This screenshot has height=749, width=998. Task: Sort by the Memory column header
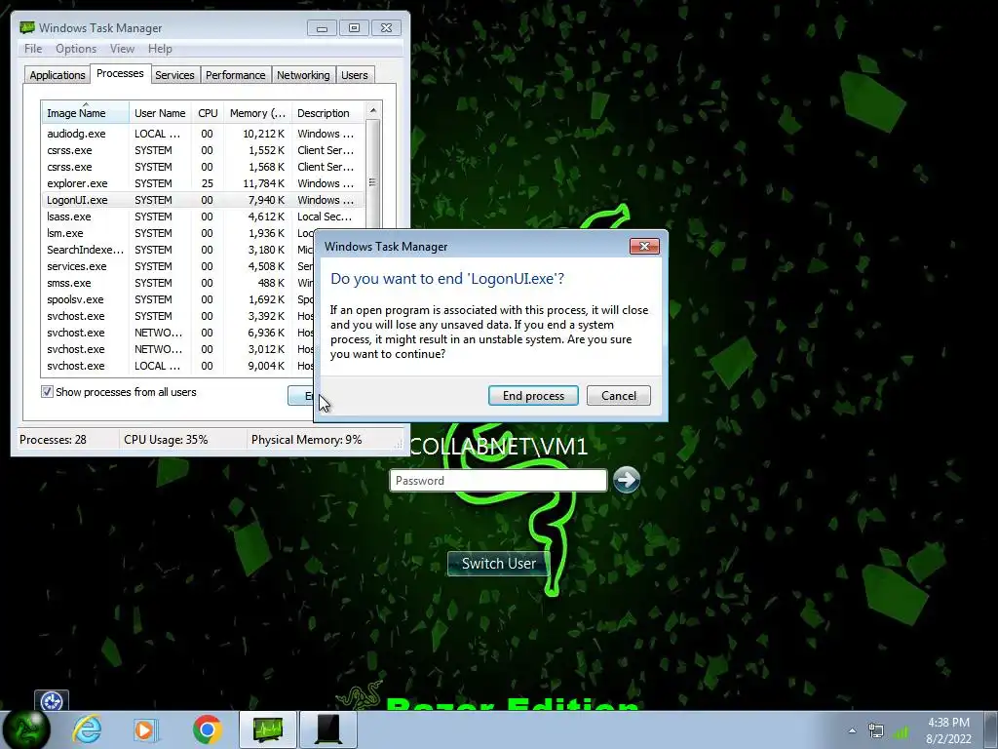pos(257,113)
